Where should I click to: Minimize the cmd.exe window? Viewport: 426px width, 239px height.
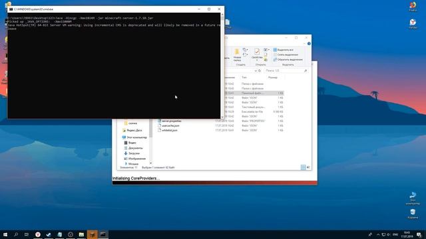point(199,9)
